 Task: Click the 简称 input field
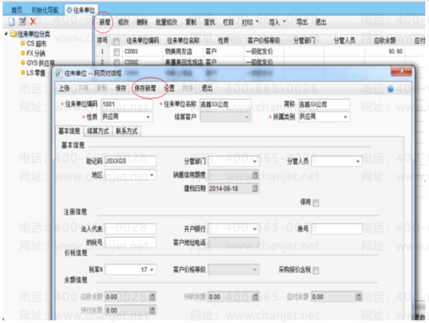[324, 104]
